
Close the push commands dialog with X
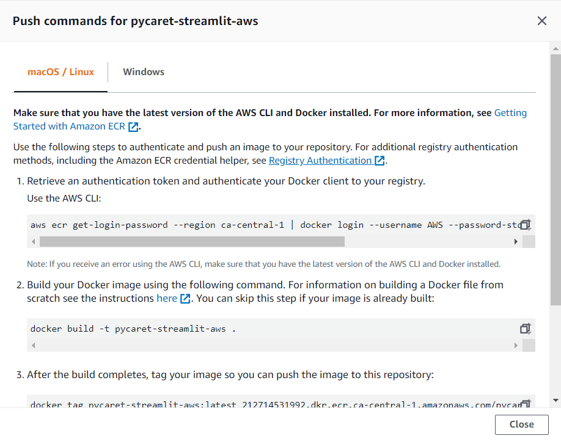(541, 21)
